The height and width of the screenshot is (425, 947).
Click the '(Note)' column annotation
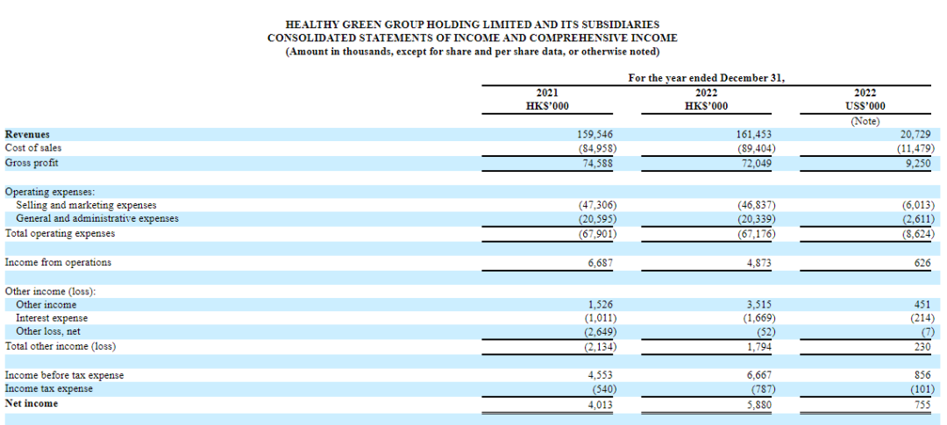865,121
